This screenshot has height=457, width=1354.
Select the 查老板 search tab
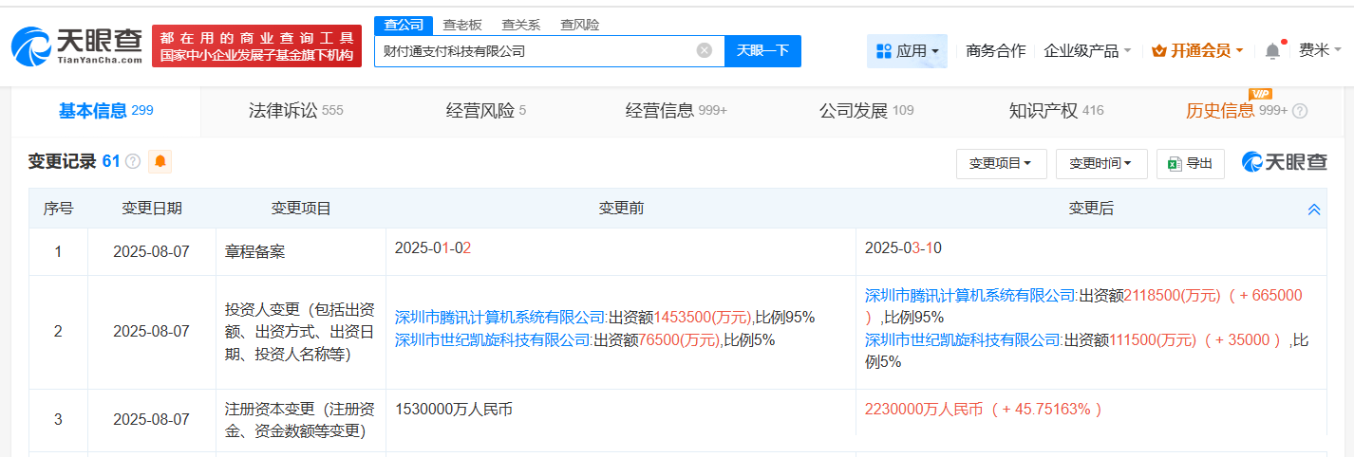click(462, 25)
